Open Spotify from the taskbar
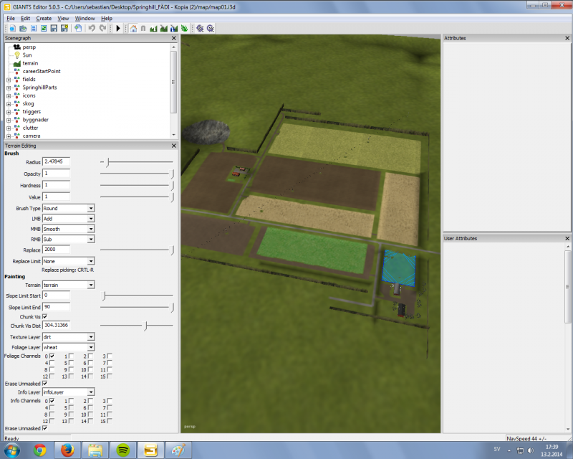Viewport: 573px width, 459px height. tap(122, 450)
